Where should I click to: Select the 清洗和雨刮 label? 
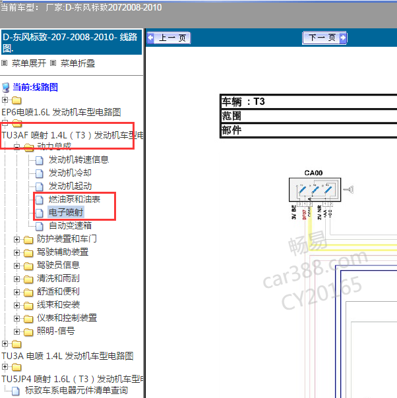coord(58,279)
